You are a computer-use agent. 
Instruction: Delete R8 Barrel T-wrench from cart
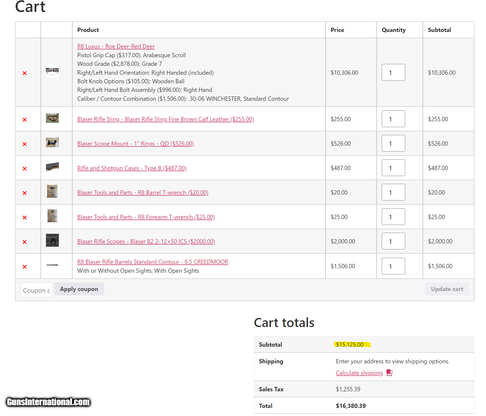click(25, 193)
